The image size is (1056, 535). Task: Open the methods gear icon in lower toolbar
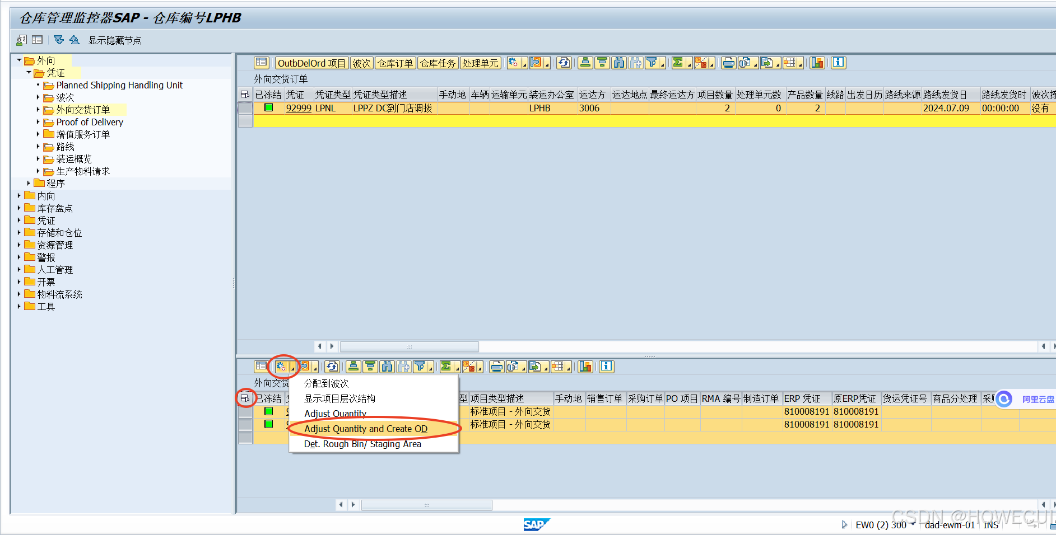281,367
